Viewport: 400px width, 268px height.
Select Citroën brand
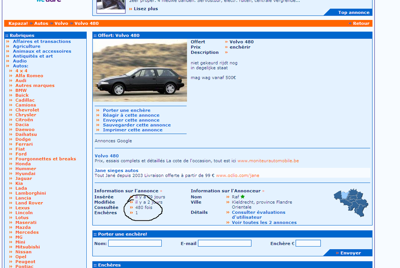tap(24, 120)
